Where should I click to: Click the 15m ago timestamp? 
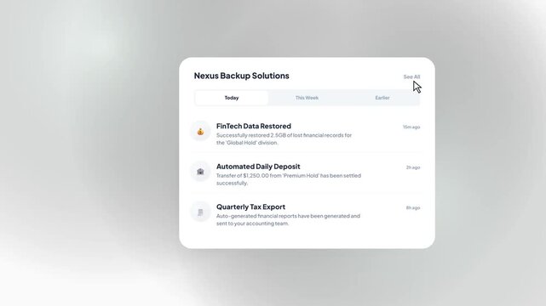[x=411, y=127]
